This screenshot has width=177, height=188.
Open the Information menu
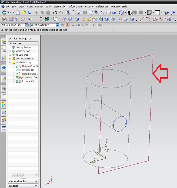point(75,6)
